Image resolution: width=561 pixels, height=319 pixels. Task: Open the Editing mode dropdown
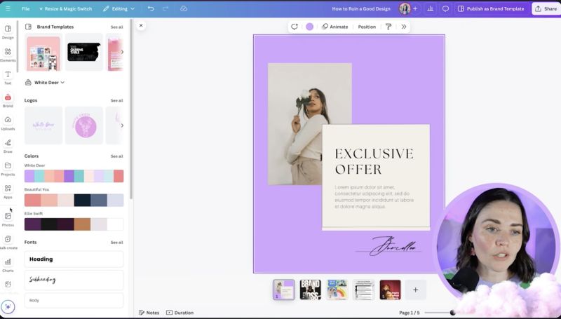tap(119, 8)
